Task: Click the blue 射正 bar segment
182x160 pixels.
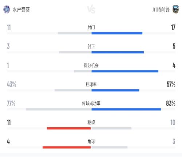Action: click(x=118, y=52)
